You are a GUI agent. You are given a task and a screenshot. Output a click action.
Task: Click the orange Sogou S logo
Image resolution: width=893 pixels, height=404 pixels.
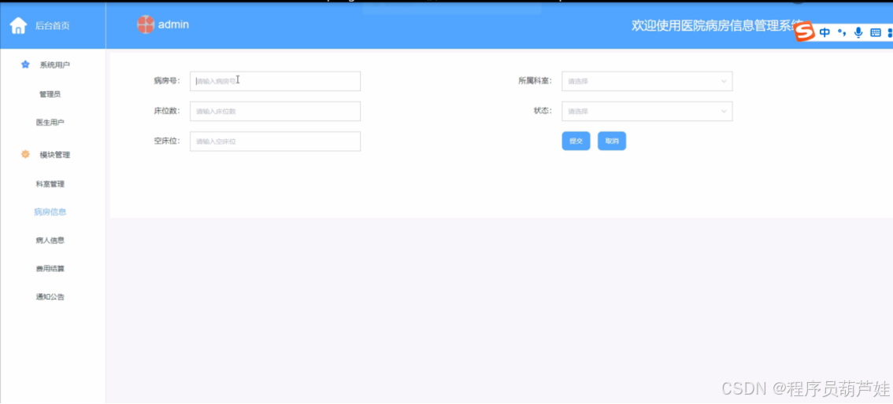coord(805,33)
